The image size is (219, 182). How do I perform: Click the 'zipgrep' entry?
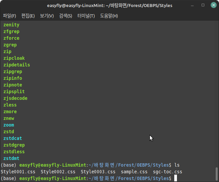[x=13, y=72]
